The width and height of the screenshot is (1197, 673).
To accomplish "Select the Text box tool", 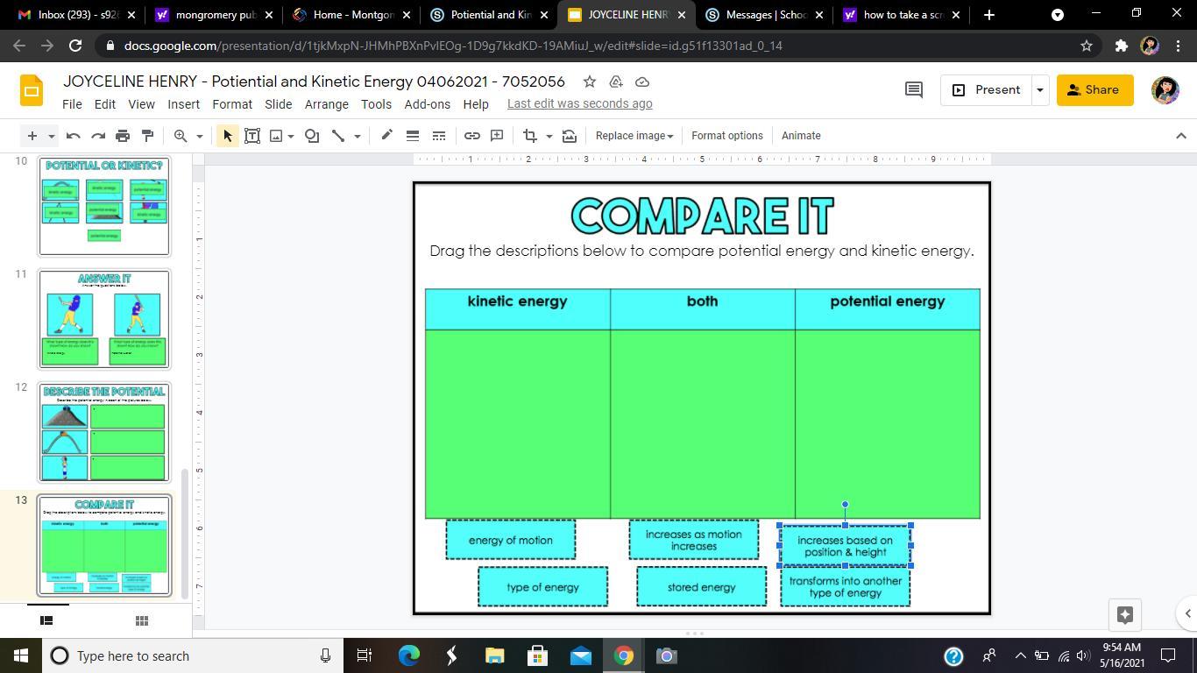I will pos(252,136).
